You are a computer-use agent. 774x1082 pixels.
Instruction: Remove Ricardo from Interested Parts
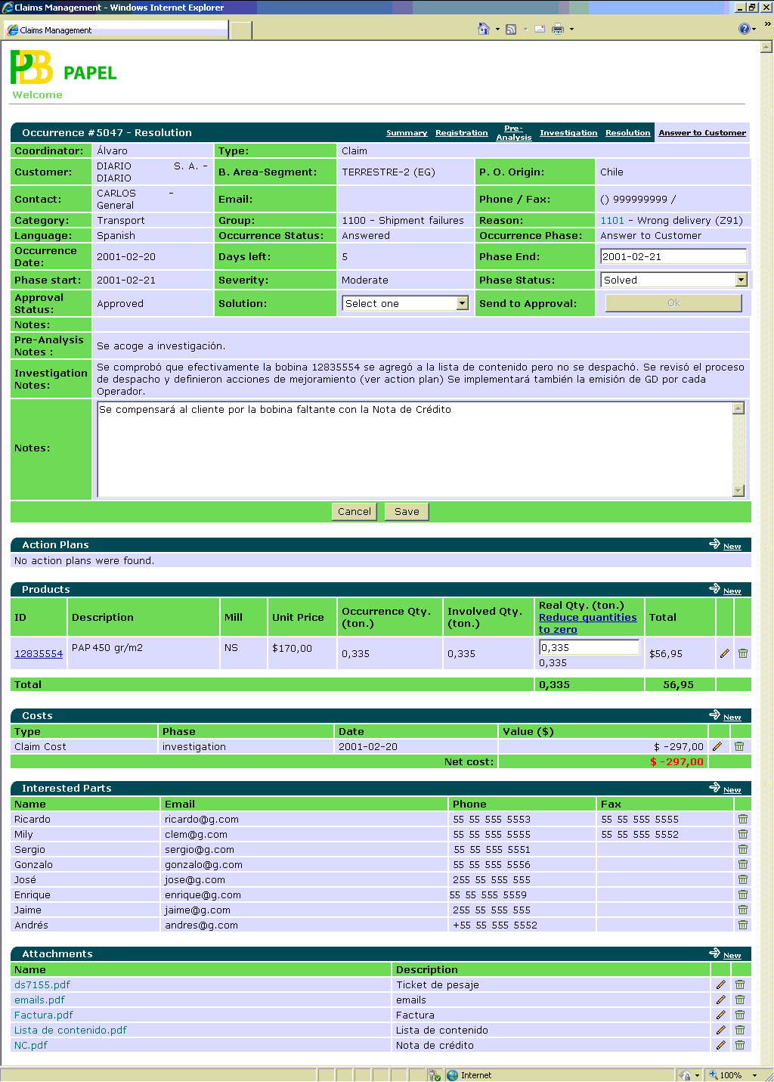[x=743, y=819]
